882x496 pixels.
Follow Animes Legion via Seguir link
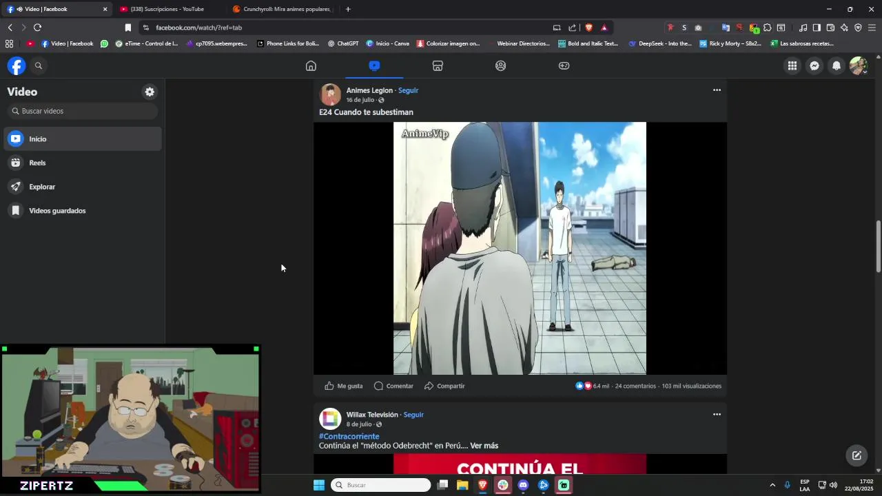coord(408,90)
